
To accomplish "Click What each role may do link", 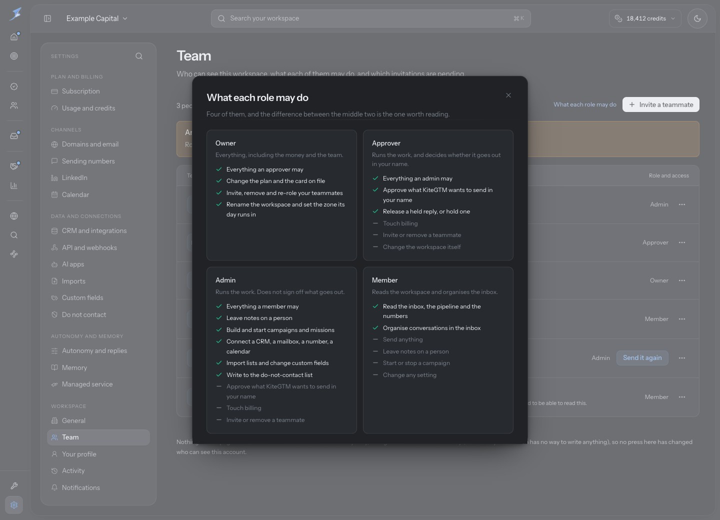I will 585,104.
